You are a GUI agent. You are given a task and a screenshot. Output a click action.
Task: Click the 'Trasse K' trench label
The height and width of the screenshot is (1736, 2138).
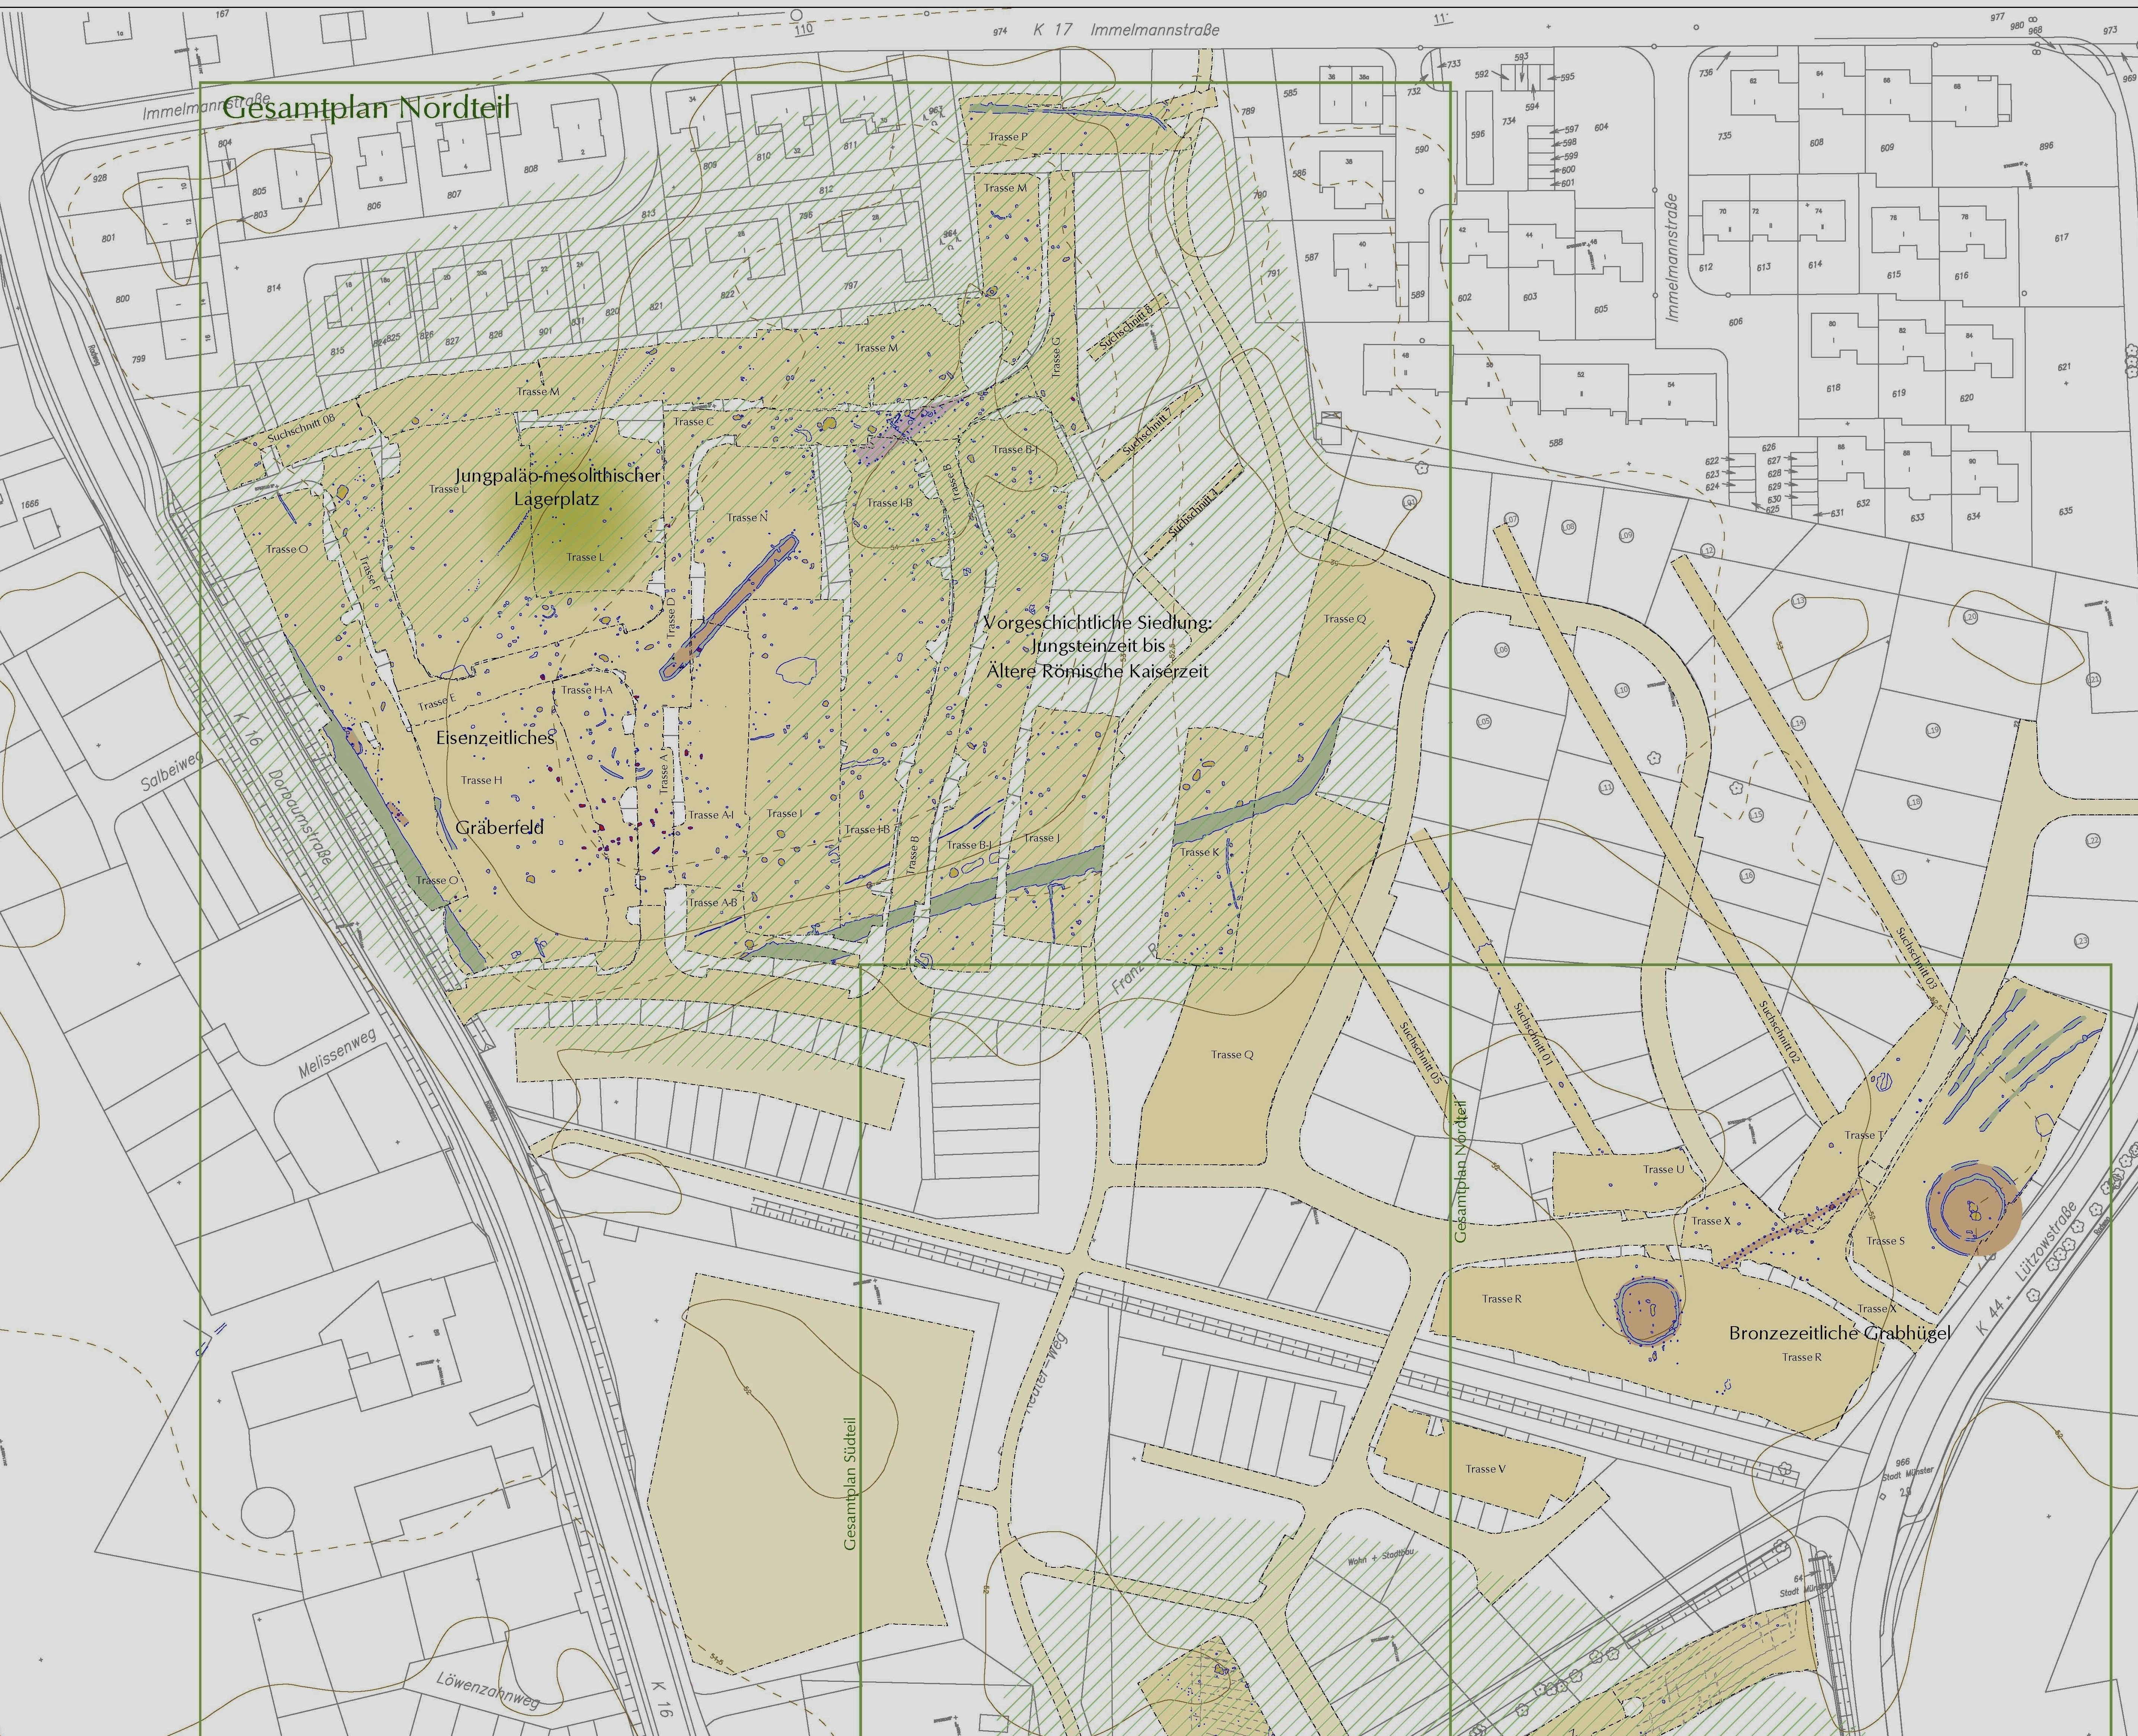tap(1200, 852)
